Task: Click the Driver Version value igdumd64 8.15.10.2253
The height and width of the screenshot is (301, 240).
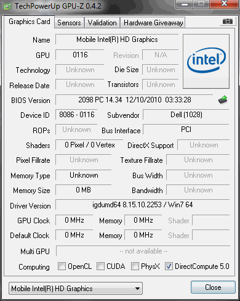Action: click(x=142, y=205)
